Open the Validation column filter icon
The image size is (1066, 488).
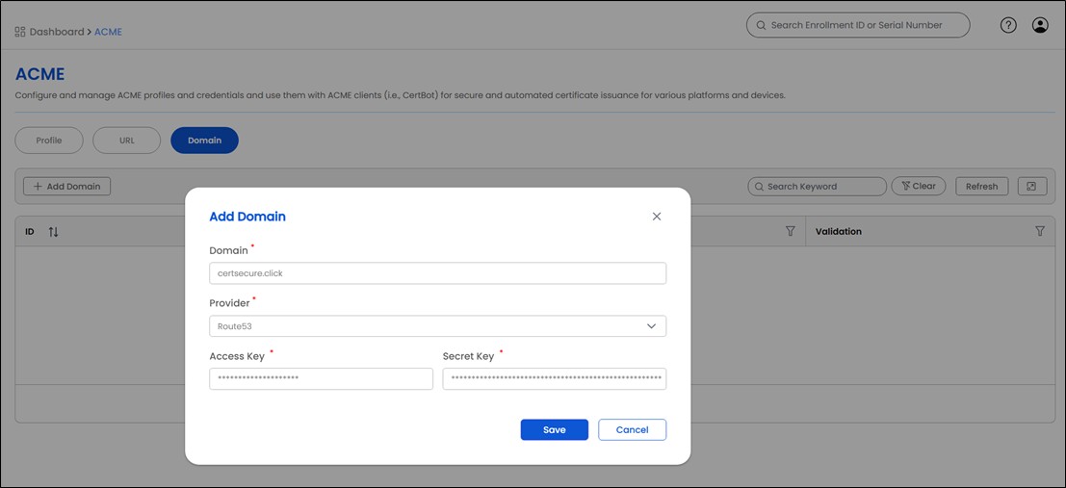click(1039, 232)
